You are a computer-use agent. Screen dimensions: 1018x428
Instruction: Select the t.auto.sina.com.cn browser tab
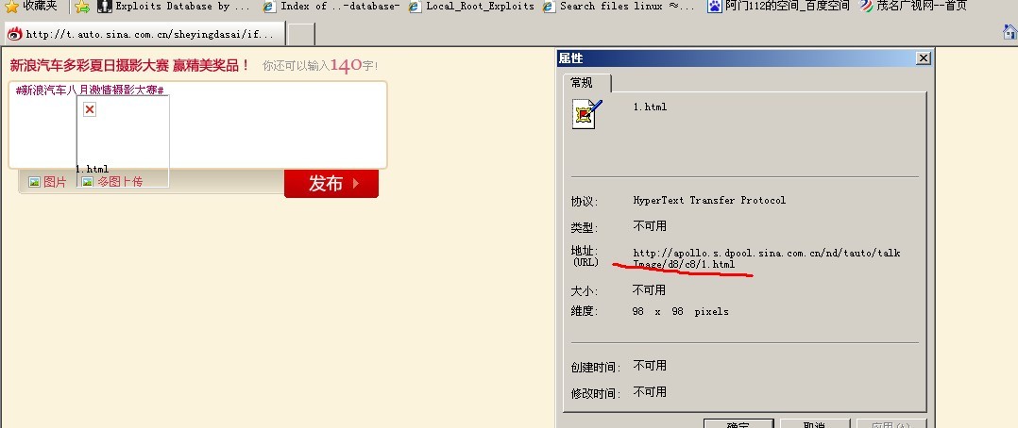click(x=144, y=34)
